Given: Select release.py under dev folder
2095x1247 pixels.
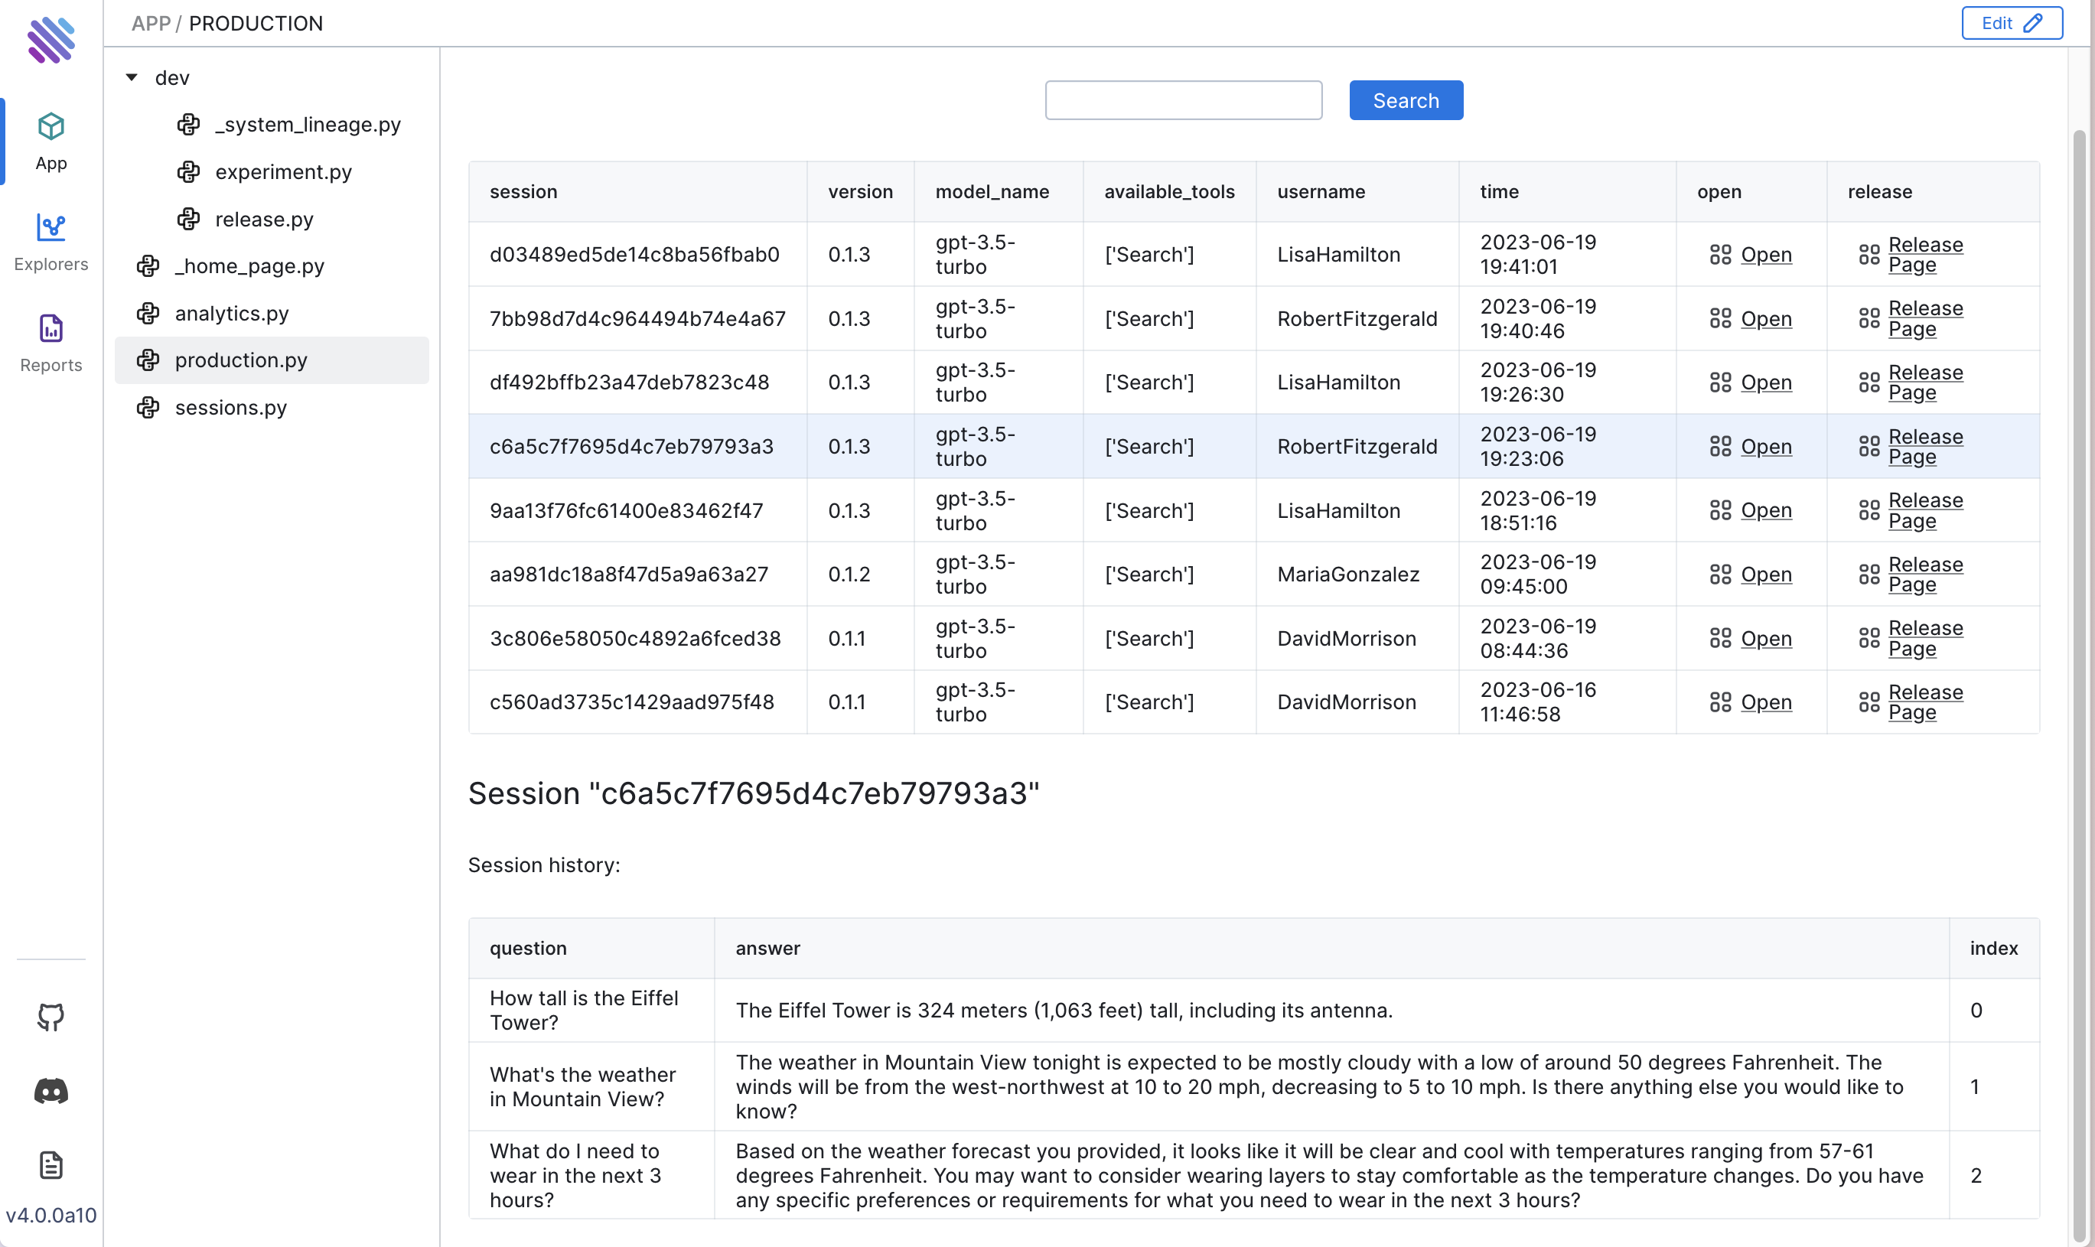Looking at the screenshot, I should click(264, 220).
